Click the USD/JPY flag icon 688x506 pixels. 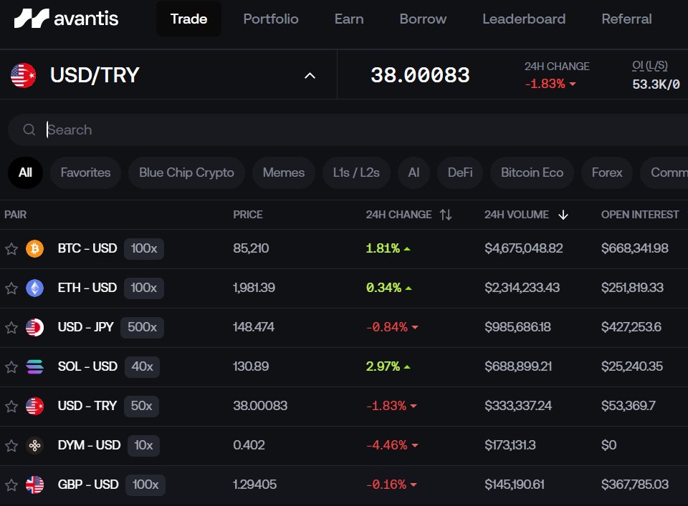34,327
